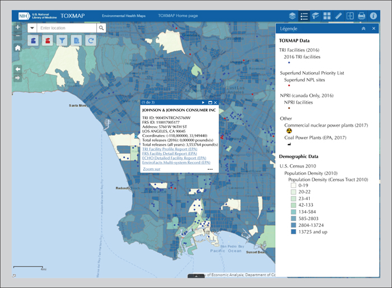Zoom out with the minus button
The image size is (392, 288).
coord(17,35)
